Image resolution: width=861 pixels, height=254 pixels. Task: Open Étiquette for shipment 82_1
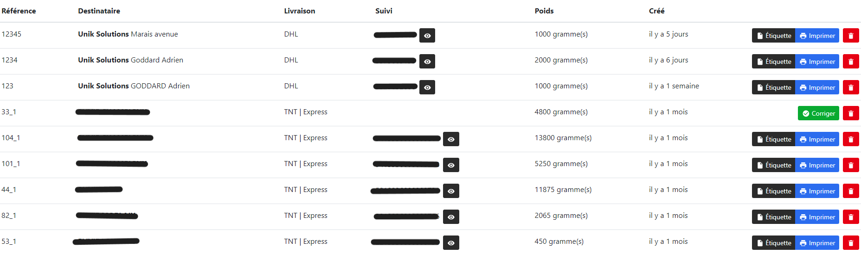774,217
